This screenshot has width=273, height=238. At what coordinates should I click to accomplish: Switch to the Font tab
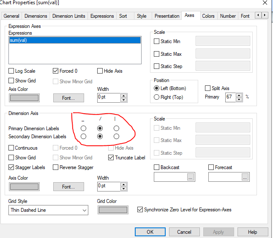tap(245, 16)
